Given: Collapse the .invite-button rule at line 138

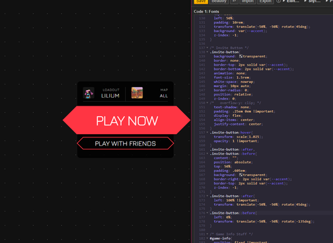Looking at the screenshot, I should click(x=207, y=52).
